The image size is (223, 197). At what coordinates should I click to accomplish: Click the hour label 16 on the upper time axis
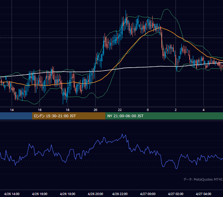click(x=40, y=110)
